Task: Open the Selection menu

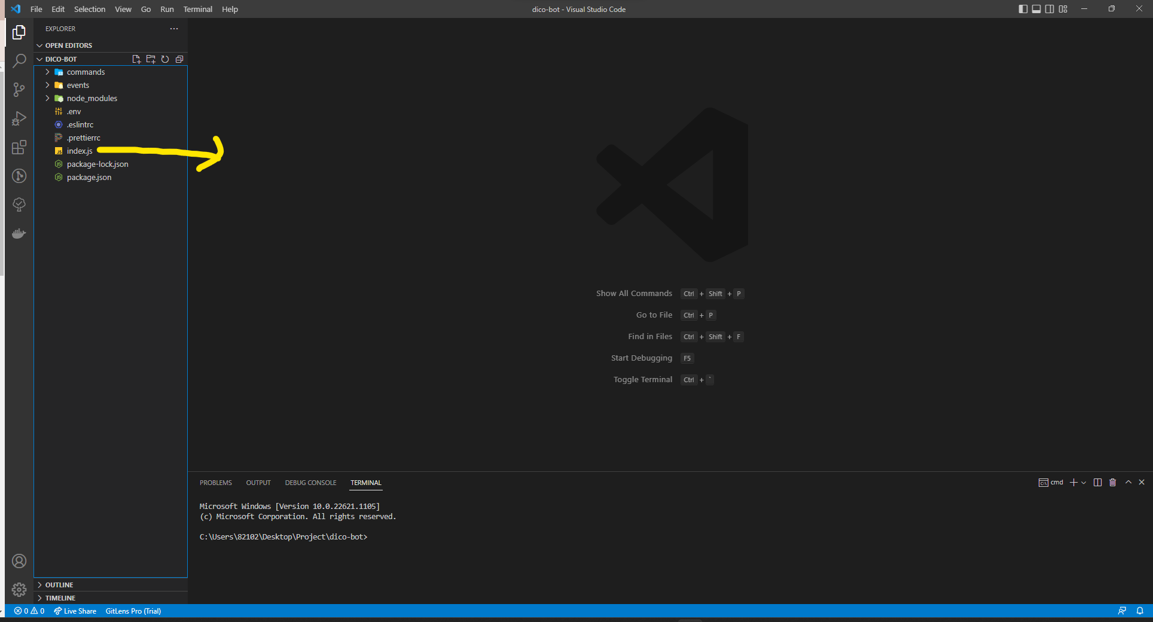Action: point(90,9)
